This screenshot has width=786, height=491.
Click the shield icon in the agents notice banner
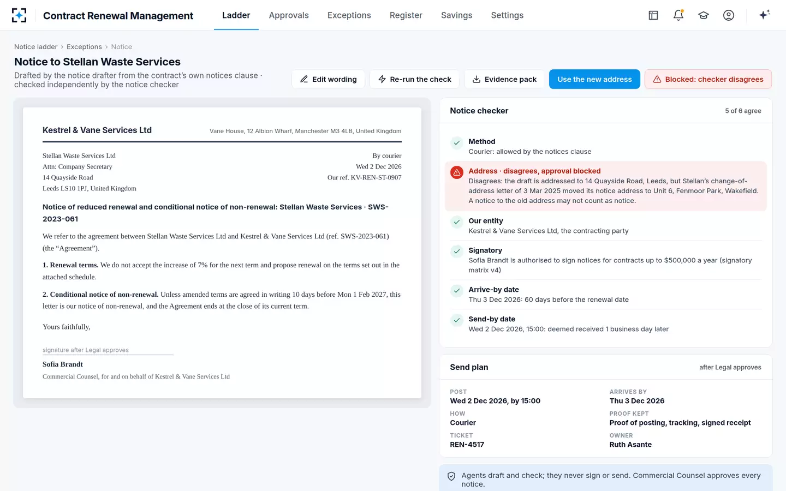[x=451, y=476]
